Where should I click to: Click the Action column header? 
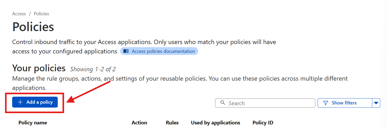pyautogui.click(x=139, y=123)
